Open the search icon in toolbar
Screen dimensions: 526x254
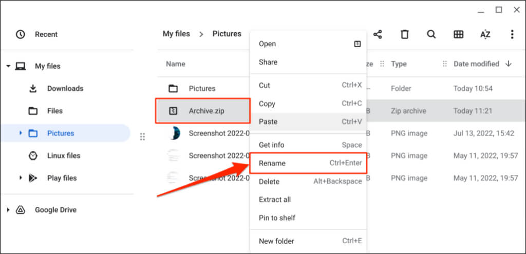click(x=431, y=34)
